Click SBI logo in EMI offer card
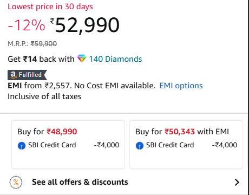Image resolution: width=249 pixels, height=195 pixels. coord(140,146)
